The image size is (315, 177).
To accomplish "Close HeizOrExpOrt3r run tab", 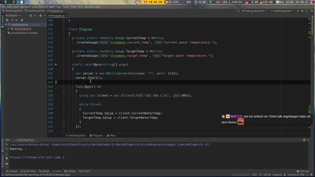I will 36,140.
